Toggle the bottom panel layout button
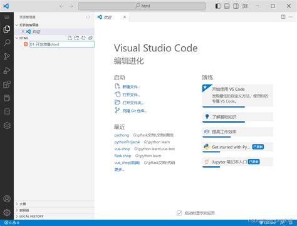Viewport: 297px width, 226px height. point(227,6)
